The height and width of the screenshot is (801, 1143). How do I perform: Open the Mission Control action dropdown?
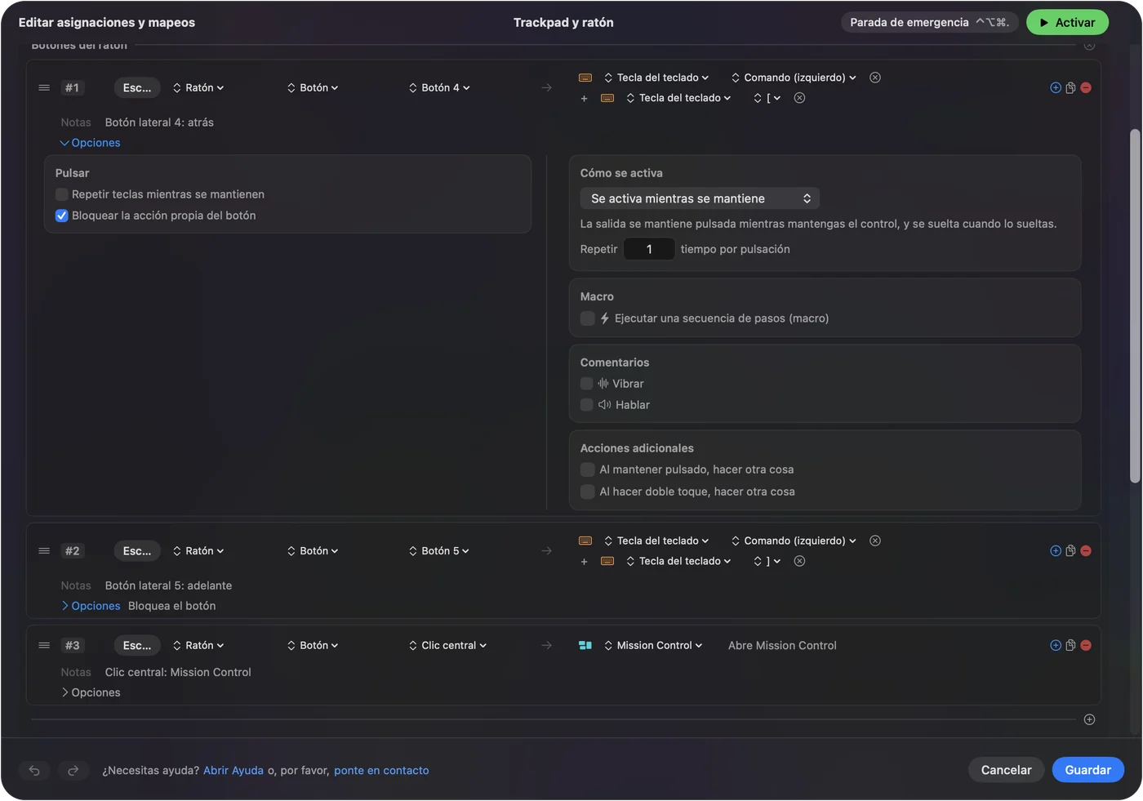[653, 645]
